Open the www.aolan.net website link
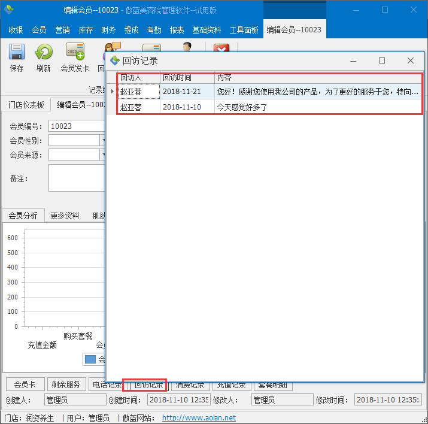Viewport: 428px width, 424px height. (199, 418)
